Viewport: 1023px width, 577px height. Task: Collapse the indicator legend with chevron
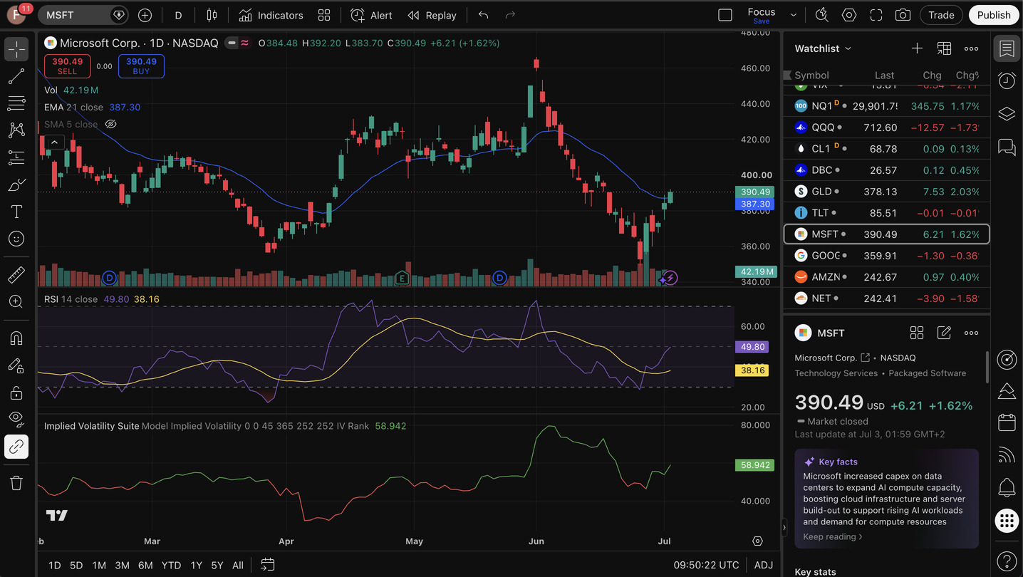click(54, 142)
